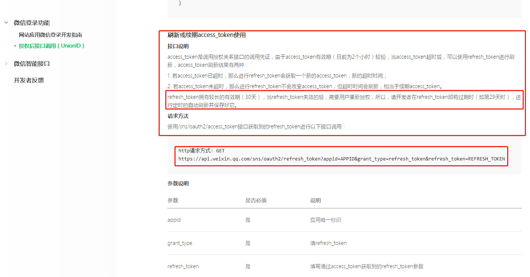This screenshot has width=530, height=277.
Task: Click the http请求方式: GET line
Action: coord(201,150)
